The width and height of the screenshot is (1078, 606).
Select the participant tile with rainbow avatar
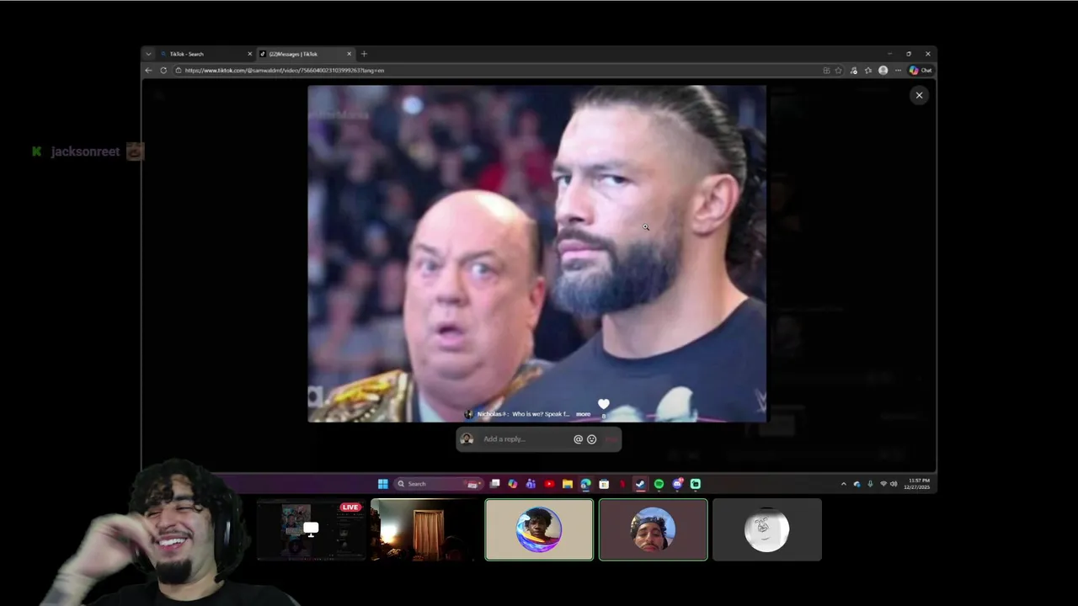point(539,529)
